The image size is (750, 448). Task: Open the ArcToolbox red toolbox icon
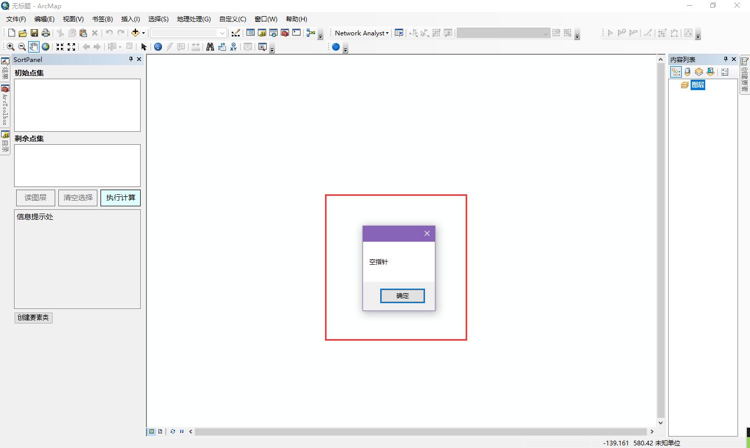(x=285, y=33)
